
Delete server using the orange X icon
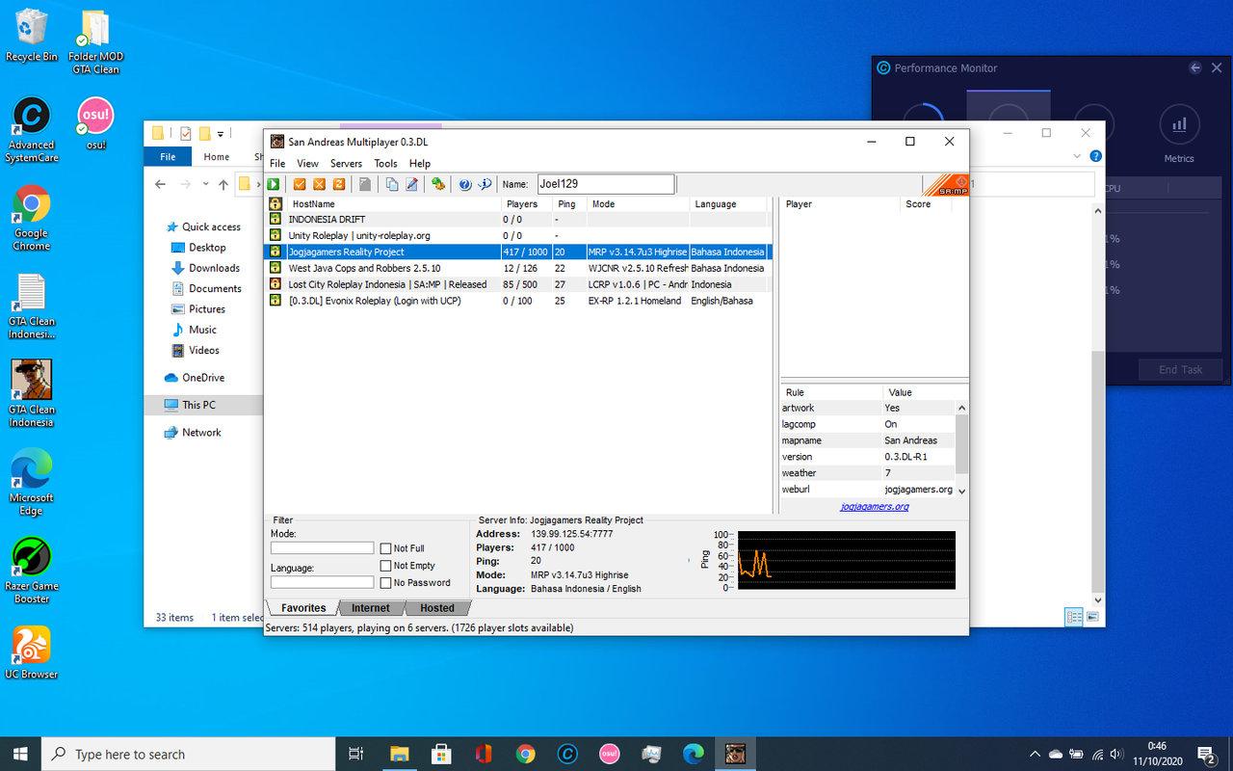pyautogui.click(x=319, y=183)
